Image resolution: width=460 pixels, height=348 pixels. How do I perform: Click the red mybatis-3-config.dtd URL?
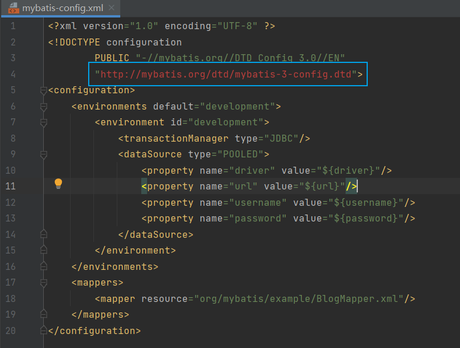coord(225,75)
